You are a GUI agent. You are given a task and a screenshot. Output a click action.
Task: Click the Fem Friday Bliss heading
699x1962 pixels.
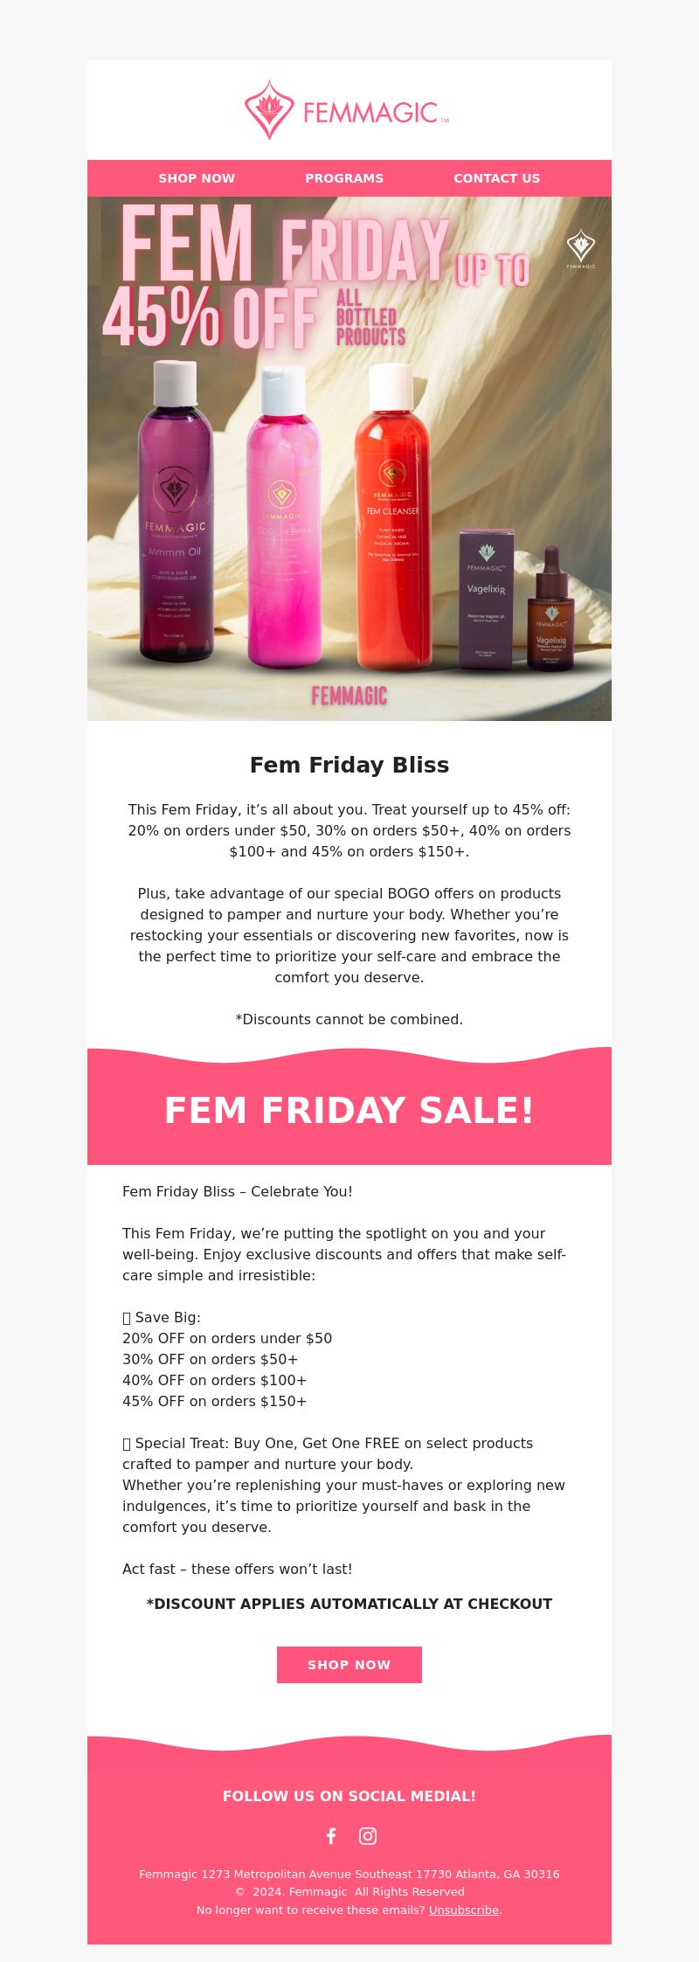click(349, 765)
